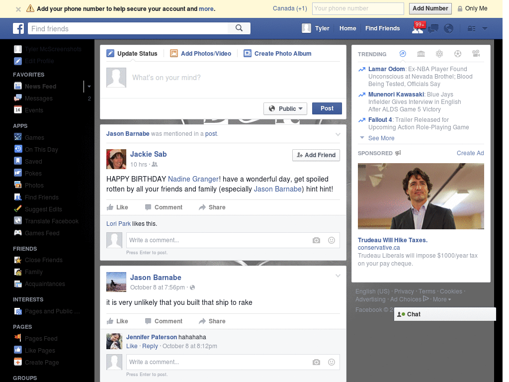Click the Facebook logo icon
Image resolution: width=509 pixels, height=382 pixels.
(18, 28)
